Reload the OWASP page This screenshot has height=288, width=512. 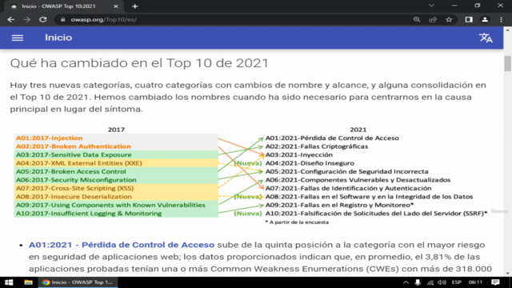click(x=42, y=19)
